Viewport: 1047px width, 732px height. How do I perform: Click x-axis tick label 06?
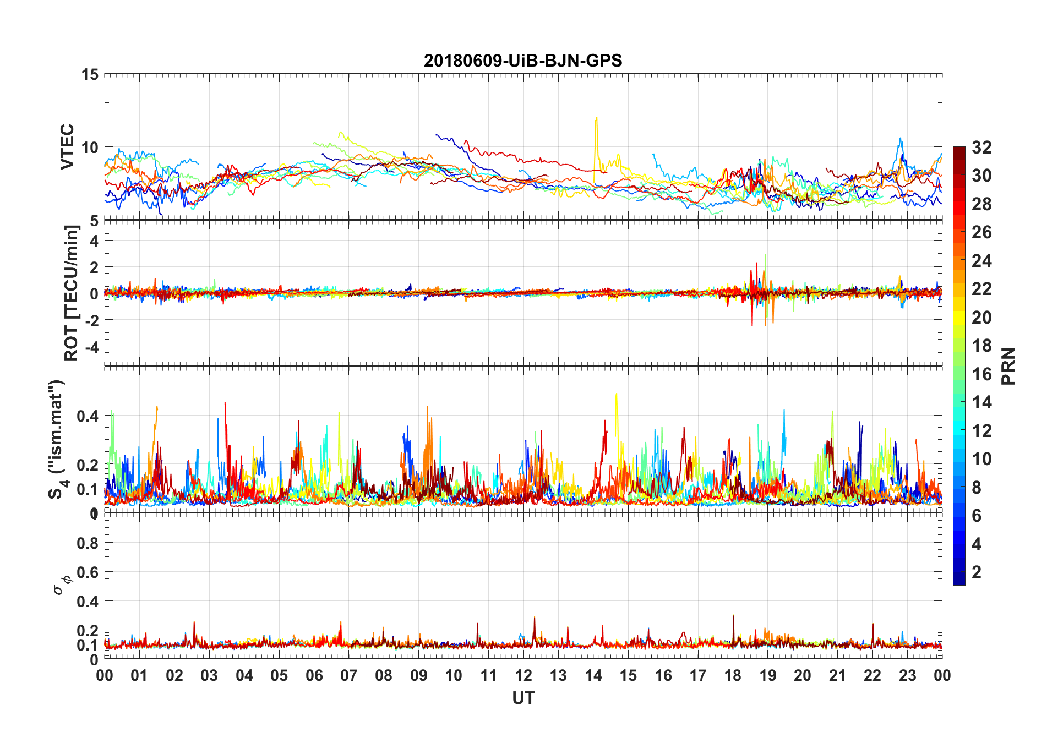(314, 675)
